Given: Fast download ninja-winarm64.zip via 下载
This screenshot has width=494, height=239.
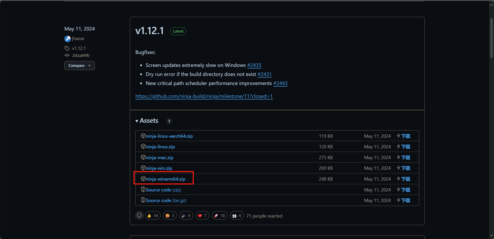Looking at the screenshot, I should pos(404,179).
